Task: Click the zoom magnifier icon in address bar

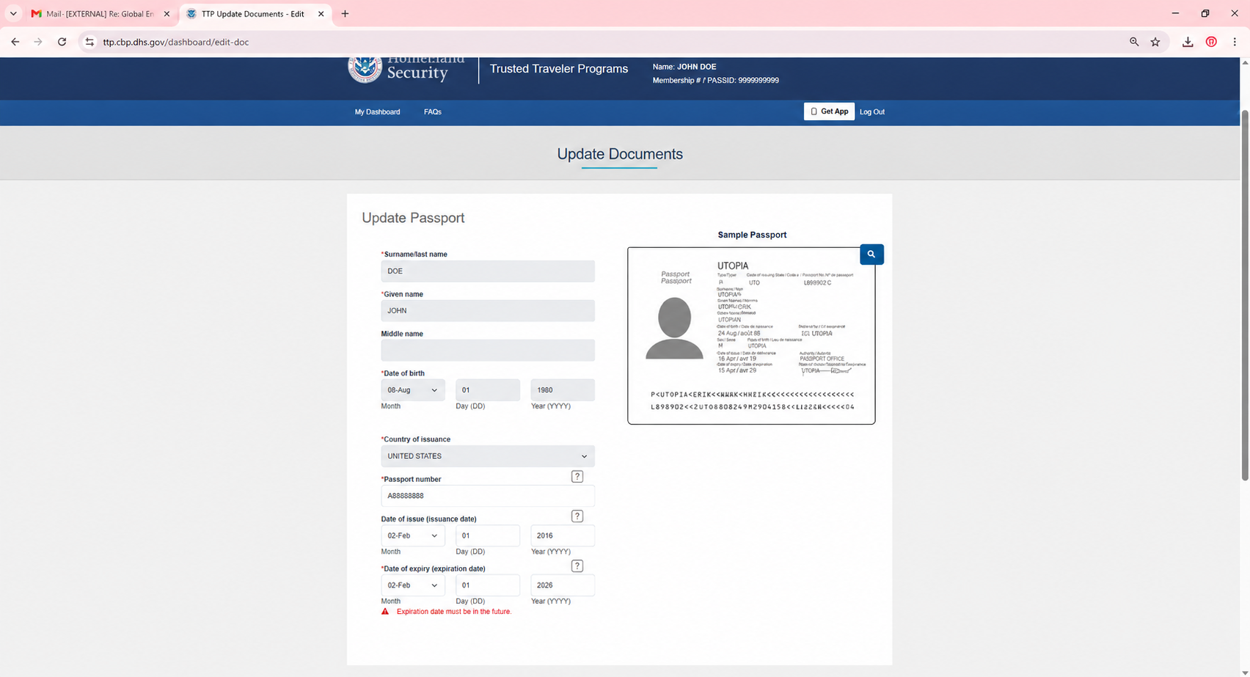Action: click(x=1134, y=42)
